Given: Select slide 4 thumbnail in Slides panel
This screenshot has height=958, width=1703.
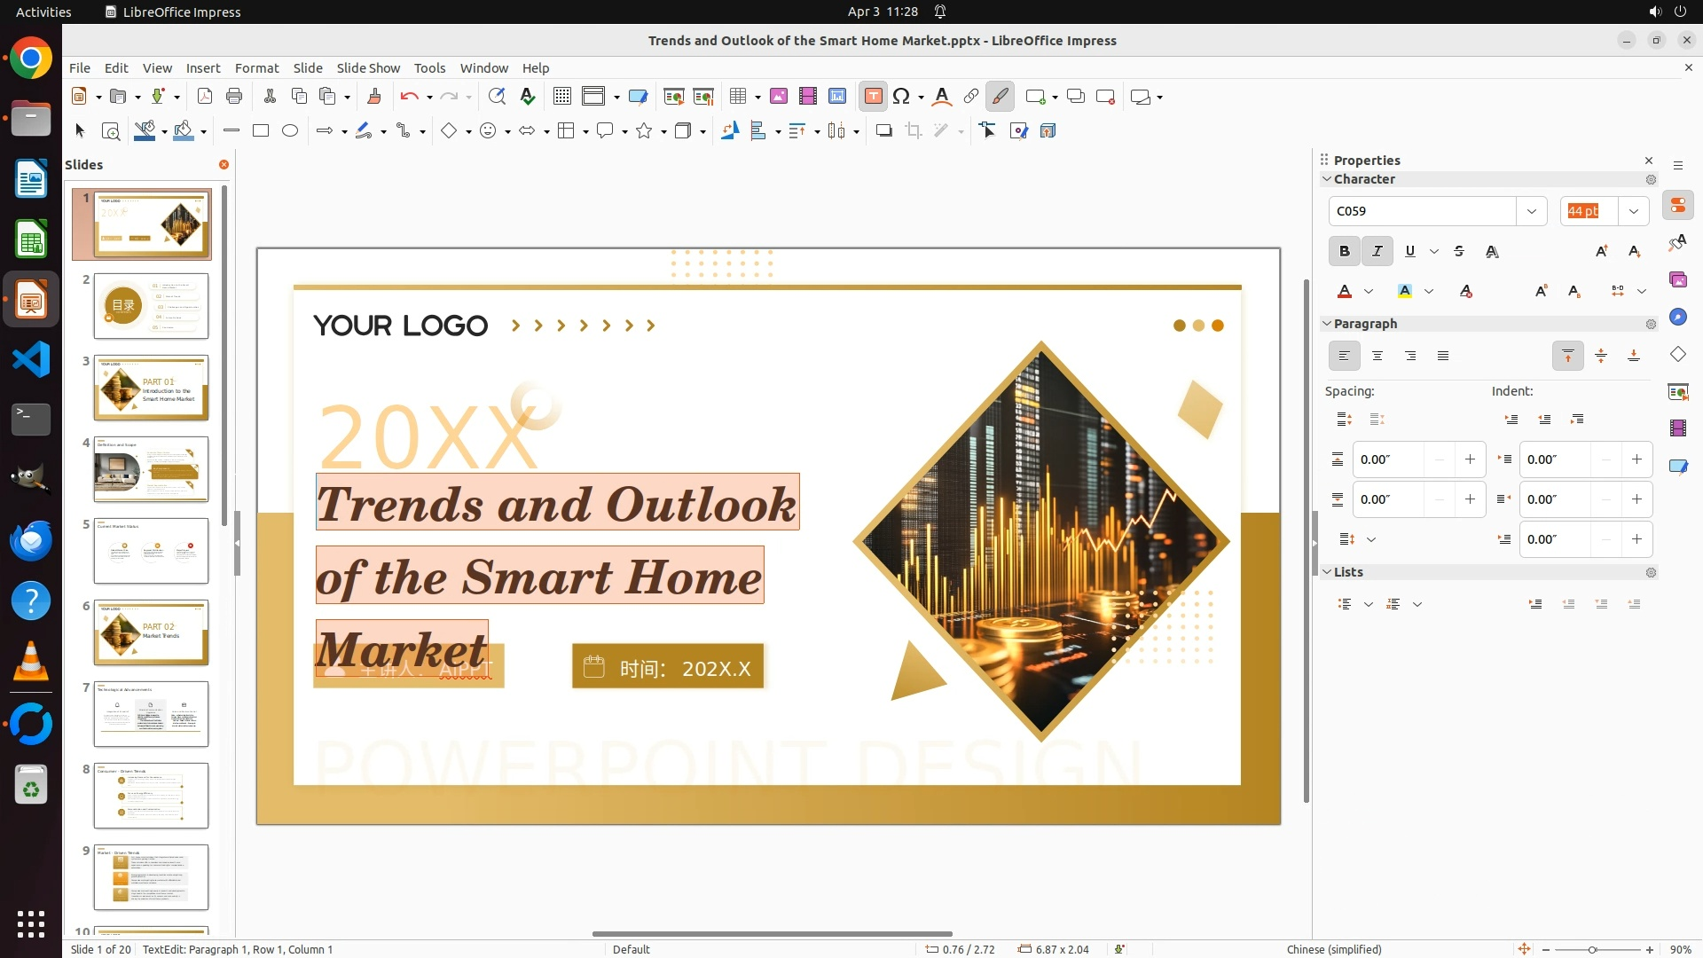Looking at the screenshot, I should coord(151,469).
